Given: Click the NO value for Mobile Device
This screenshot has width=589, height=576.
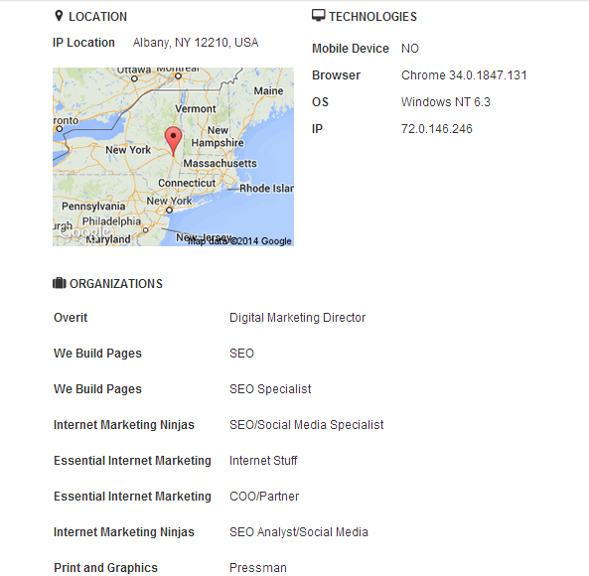Looking at the screenshot, I should [x=410, y=49].
